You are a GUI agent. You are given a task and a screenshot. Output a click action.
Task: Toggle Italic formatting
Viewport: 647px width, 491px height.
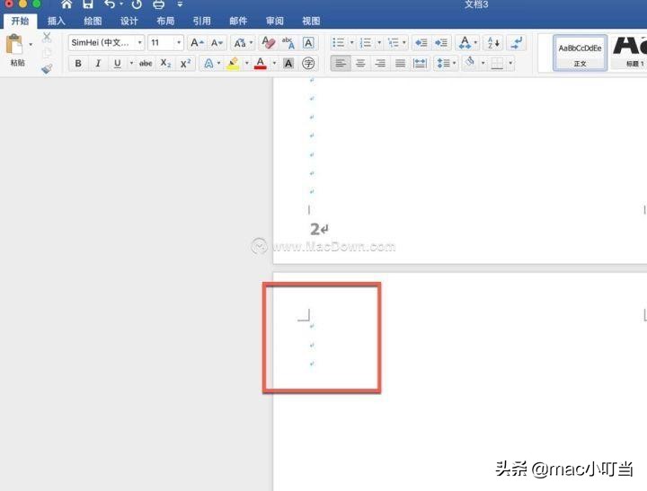98,64
